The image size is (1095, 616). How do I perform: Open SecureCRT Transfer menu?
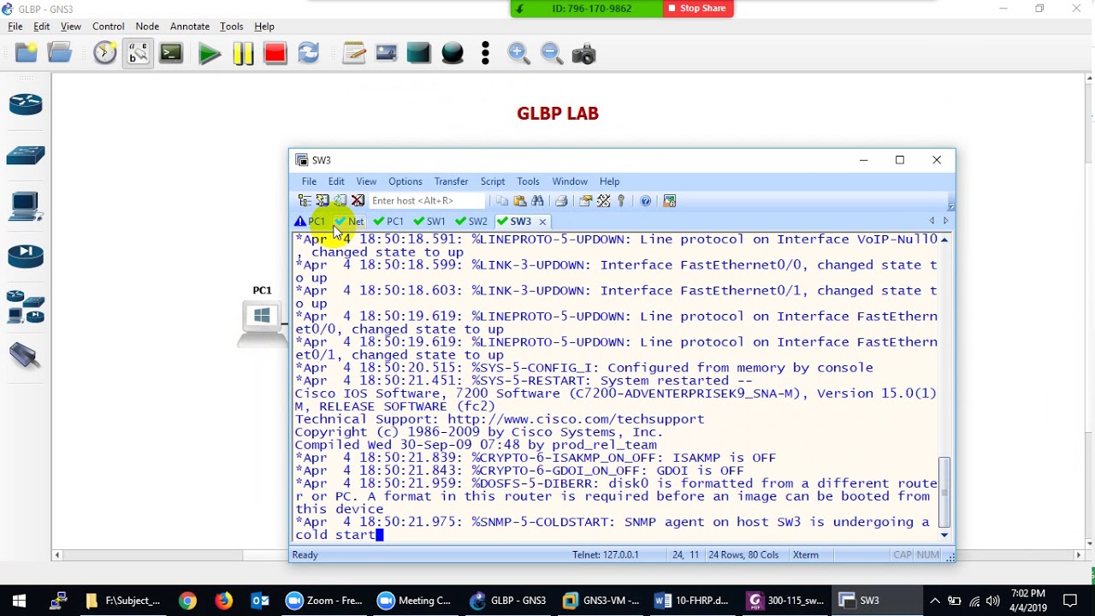click(x=451, y=181)
